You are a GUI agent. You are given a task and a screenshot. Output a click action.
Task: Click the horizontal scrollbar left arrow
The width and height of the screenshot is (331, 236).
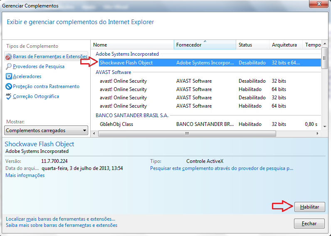(94, 133)
